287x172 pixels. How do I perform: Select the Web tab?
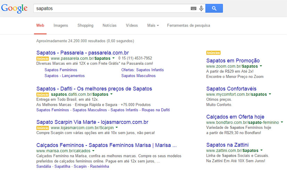click(x=40, y=25)
